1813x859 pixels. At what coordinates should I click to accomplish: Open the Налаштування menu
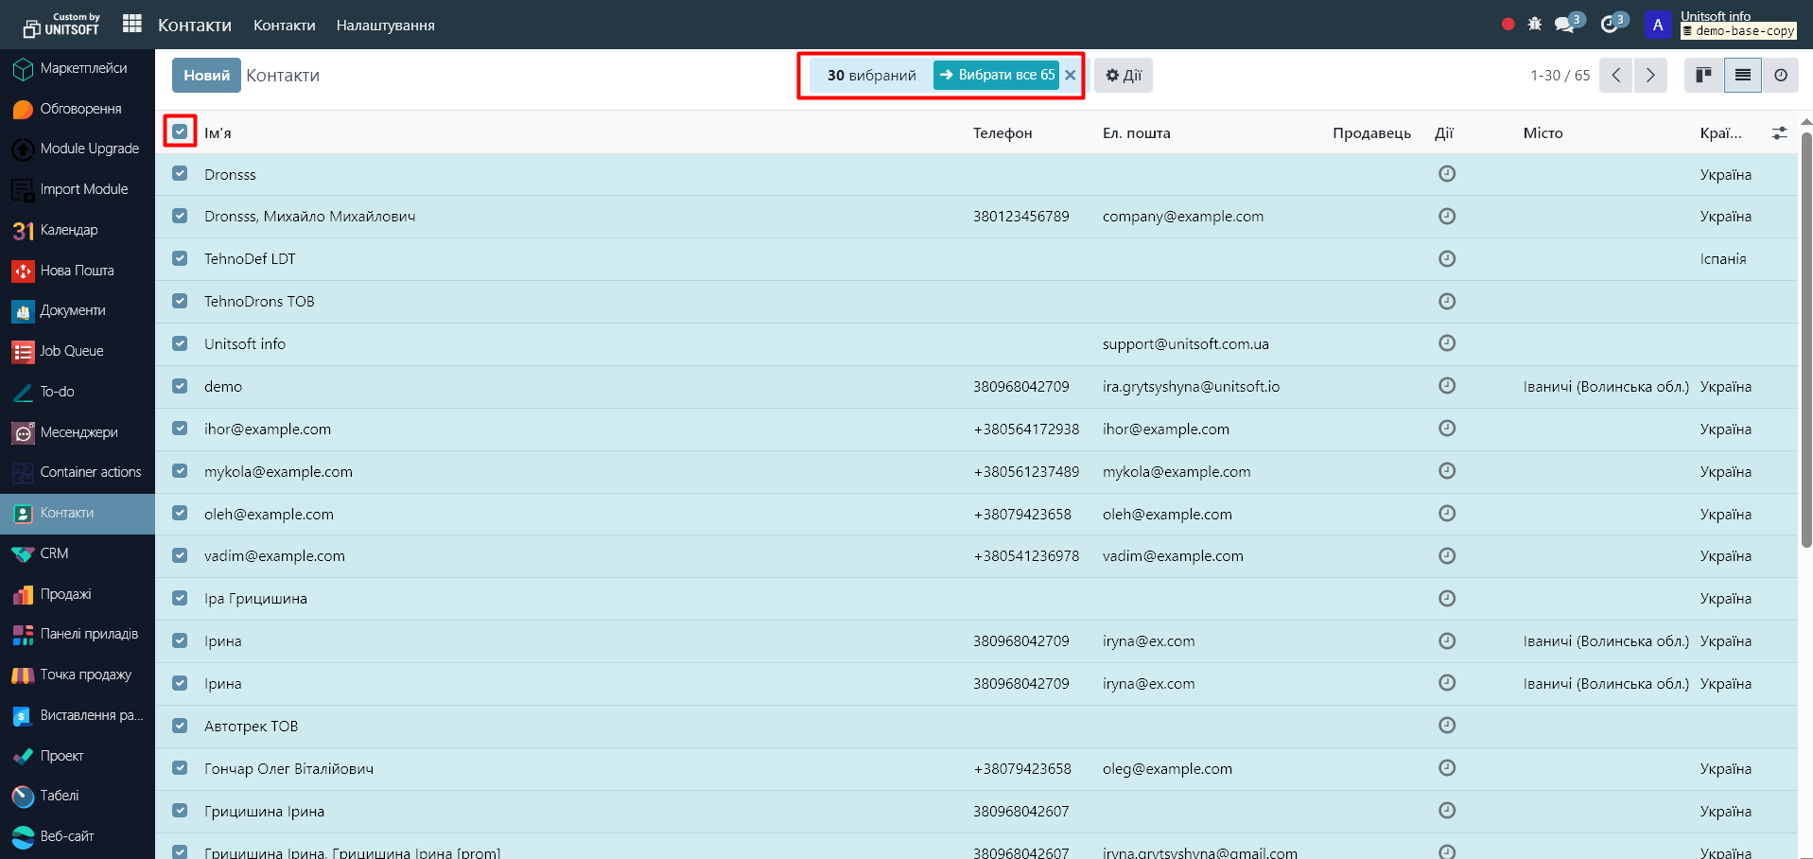coord(385,26)
